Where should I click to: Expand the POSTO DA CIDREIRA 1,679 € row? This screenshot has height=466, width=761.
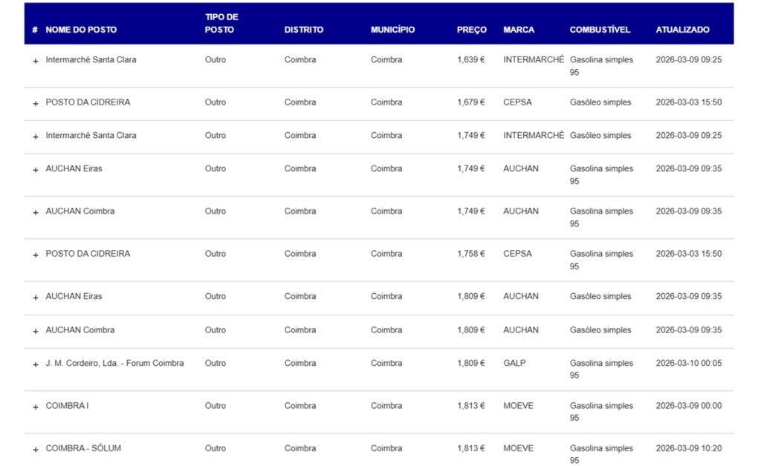click(35, 103)
